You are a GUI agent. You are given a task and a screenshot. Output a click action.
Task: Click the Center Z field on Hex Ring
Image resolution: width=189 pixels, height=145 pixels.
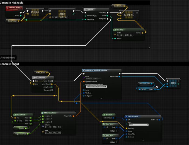pyautogui.click(x=130, y=35)
